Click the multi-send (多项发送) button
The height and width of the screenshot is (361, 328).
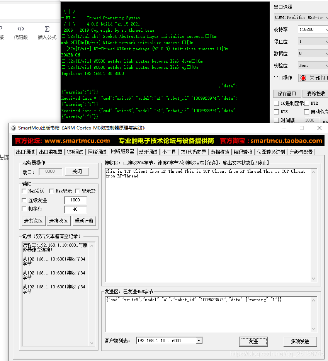coord(300,341)
